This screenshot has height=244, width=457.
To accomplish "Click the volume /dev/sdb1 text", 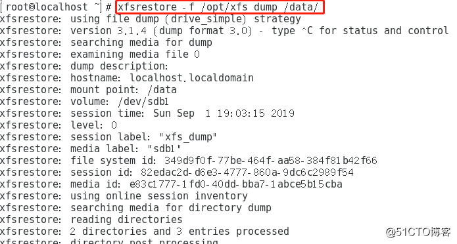I will [120, 101].
